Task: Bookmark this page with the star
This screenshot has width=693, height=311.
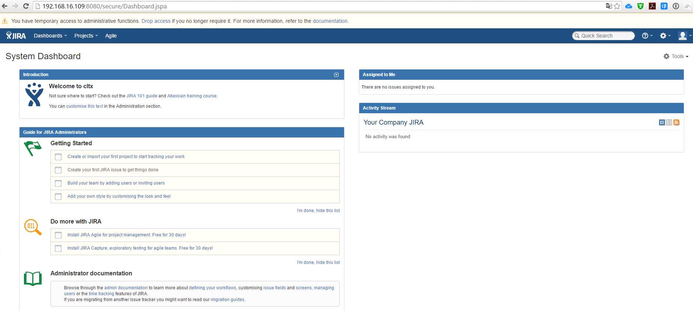Action: click(617, 6)
